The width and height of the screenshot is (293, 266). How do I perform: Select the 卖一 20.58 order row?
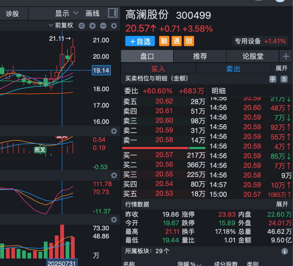164,140
